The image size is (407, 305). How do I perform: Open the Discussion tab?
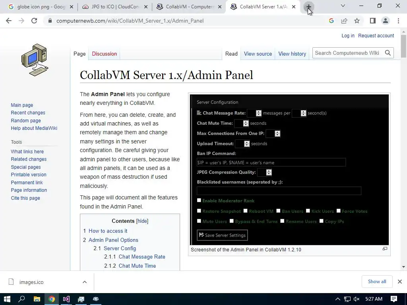pos(105,54)
